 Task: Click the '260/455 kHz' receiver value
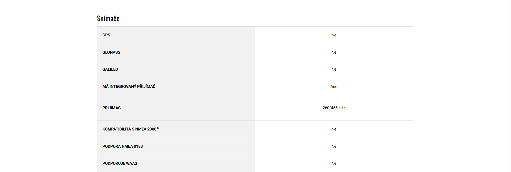click(334, 108)
